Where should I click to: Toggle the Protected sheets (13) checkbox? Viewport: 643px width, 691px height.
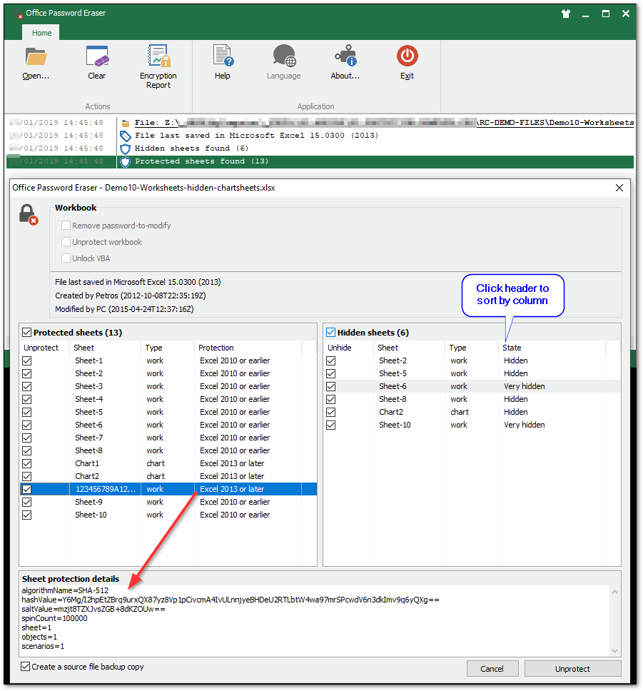pyautogui.click(x=27, y=332)
